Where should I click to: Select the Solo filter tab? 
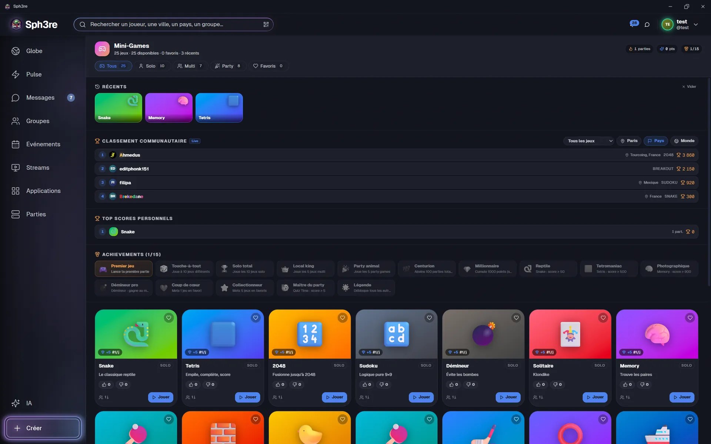151,66
